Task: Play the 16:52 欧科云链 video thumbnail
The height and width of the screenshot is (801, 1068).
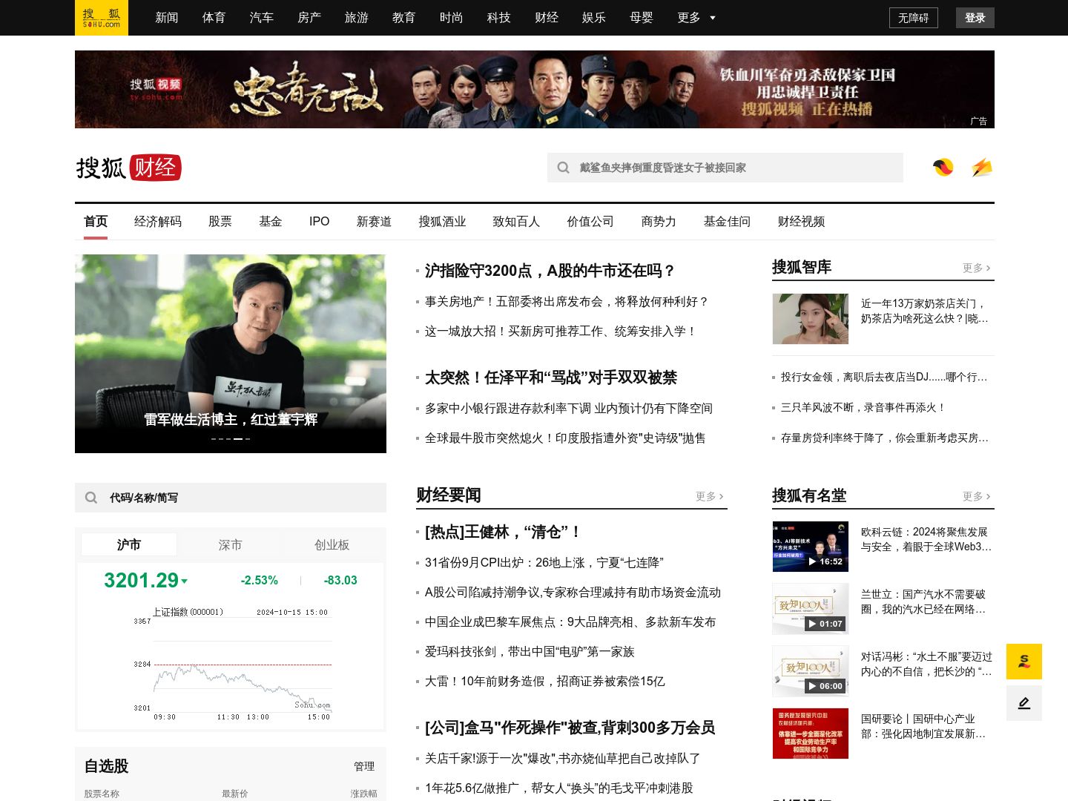Action: pyautogui.click(x=811, y=547)
